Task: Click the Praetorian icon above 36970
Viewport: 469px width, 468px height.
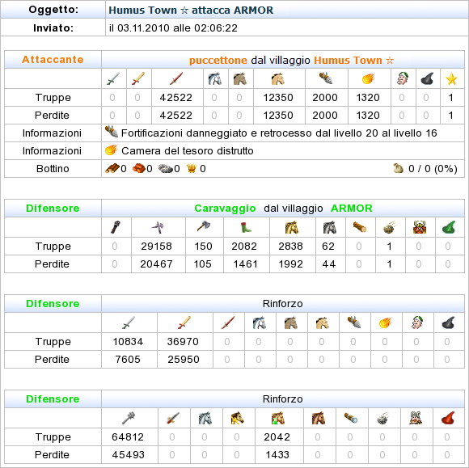Action: pos(184,323)
